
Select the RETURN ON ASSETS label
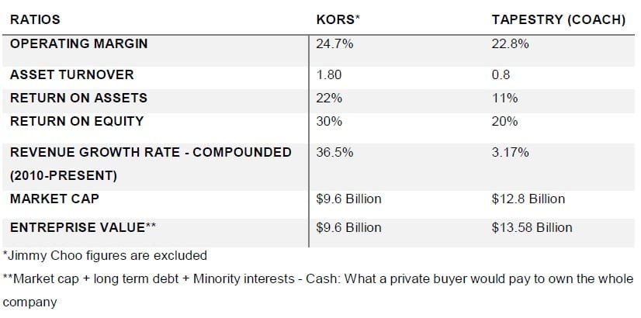[x=78, y=99]
